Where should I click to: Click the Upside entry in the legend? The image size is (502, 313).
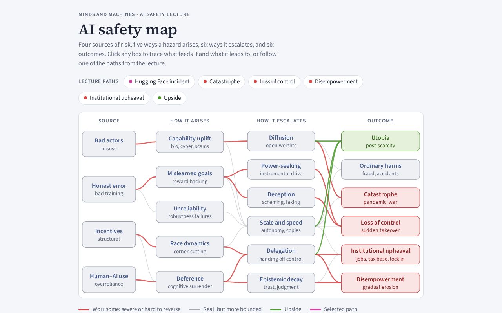coord(286,309)
